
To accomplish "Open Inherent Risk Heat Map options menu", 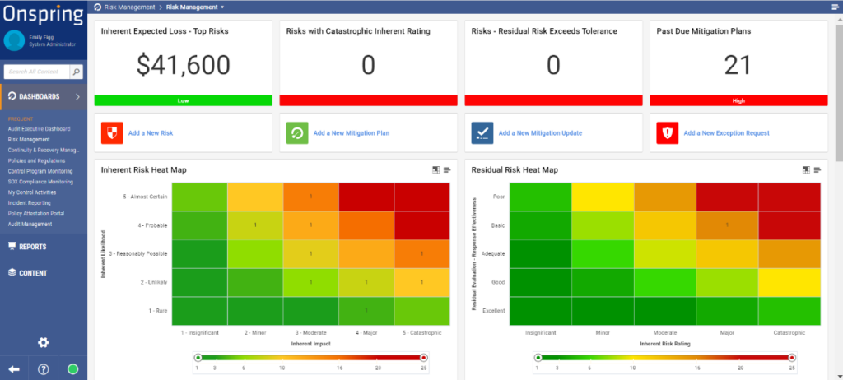I will (x=447, y=170).
